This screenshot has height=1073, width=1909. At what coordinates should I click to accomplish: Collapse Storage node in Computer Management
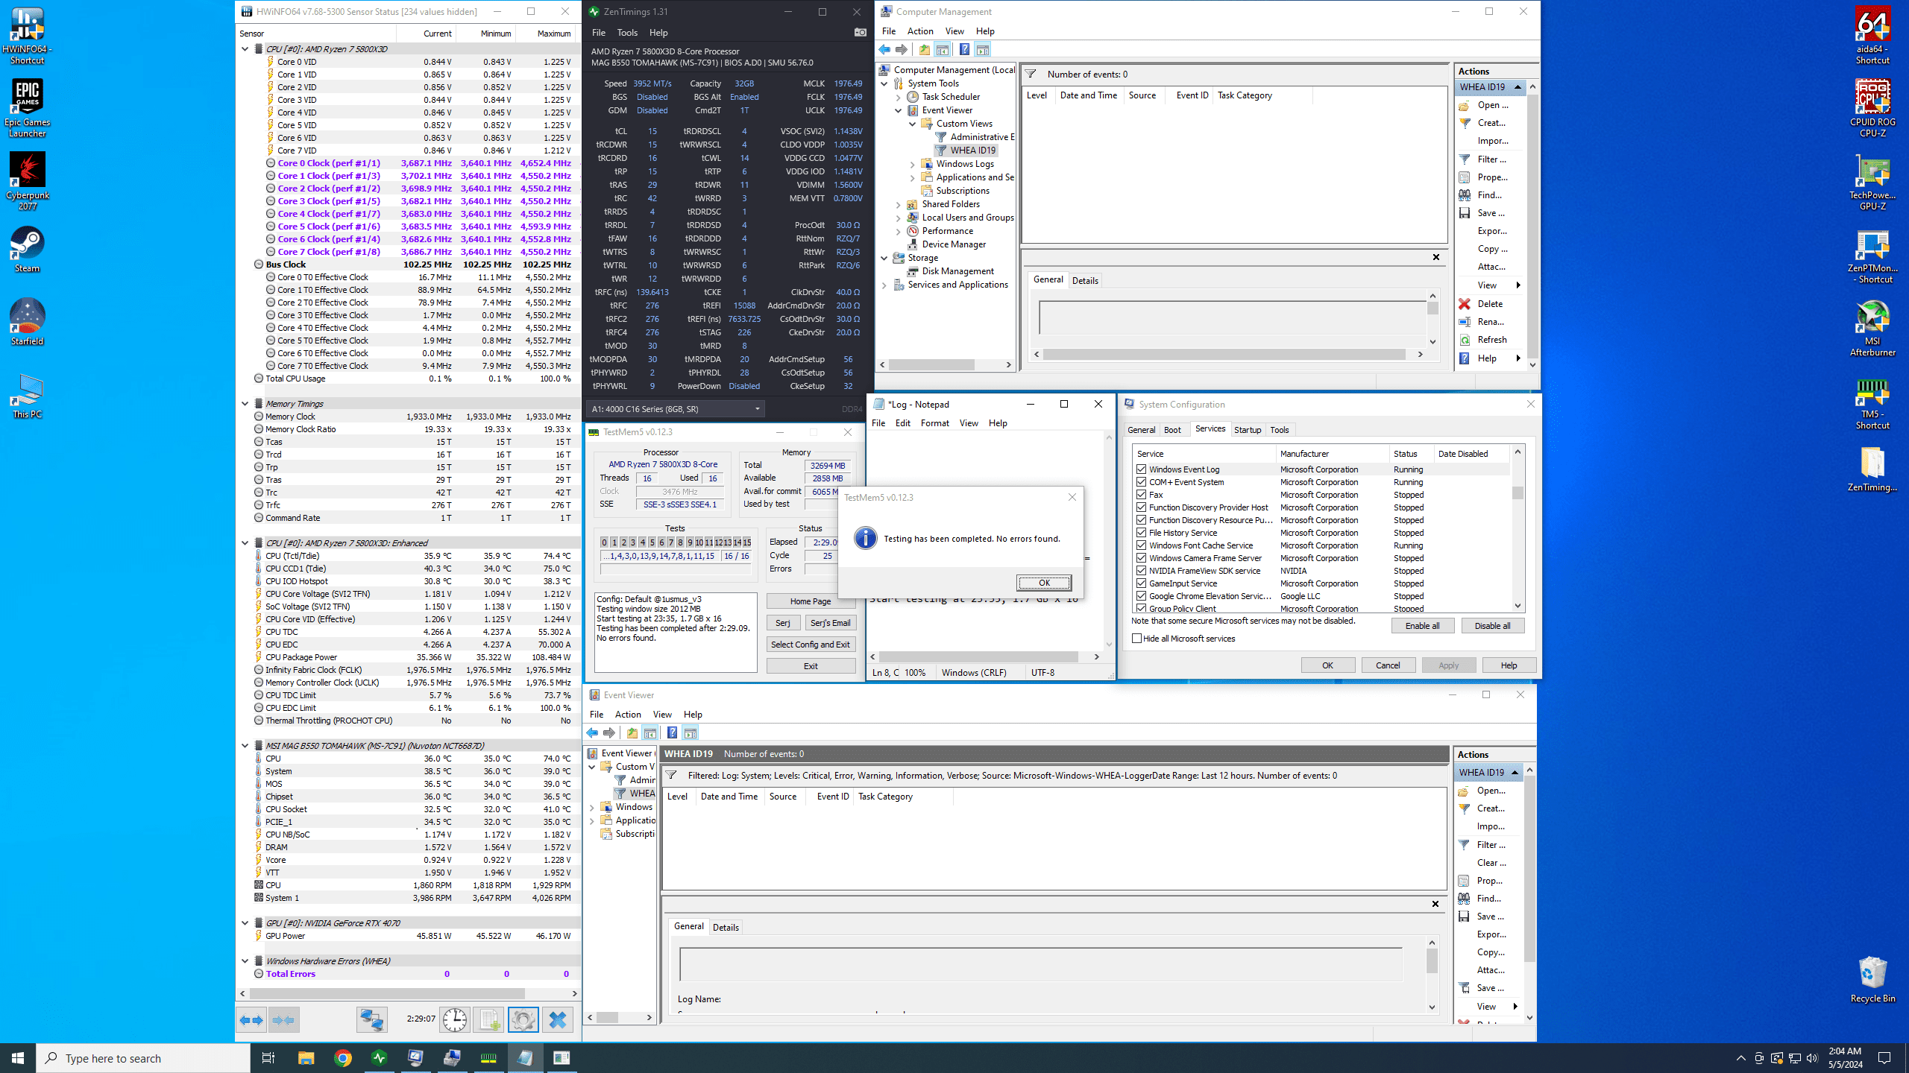pyautogui.click(x=884, y=258)
